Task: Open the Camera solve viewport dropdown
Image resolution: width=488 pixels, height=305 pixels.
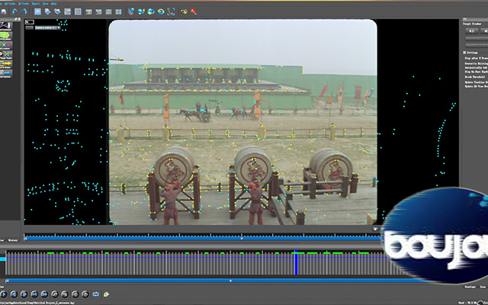Action: point(47,27)
